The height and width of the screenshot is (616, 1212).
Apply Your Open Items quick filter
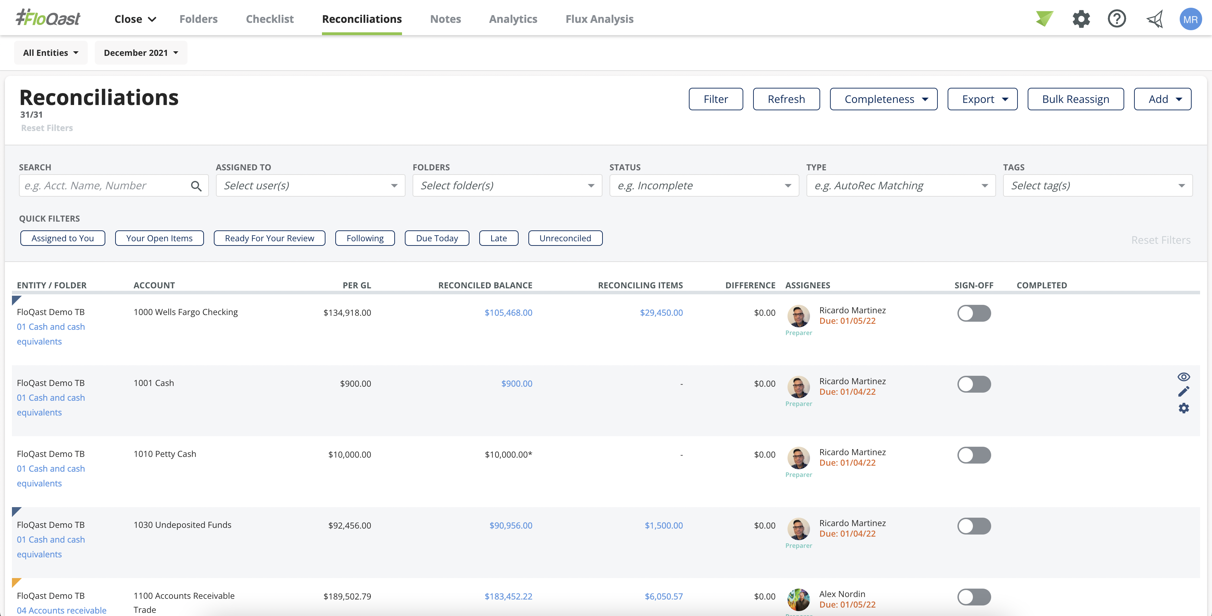coord(159,238)
